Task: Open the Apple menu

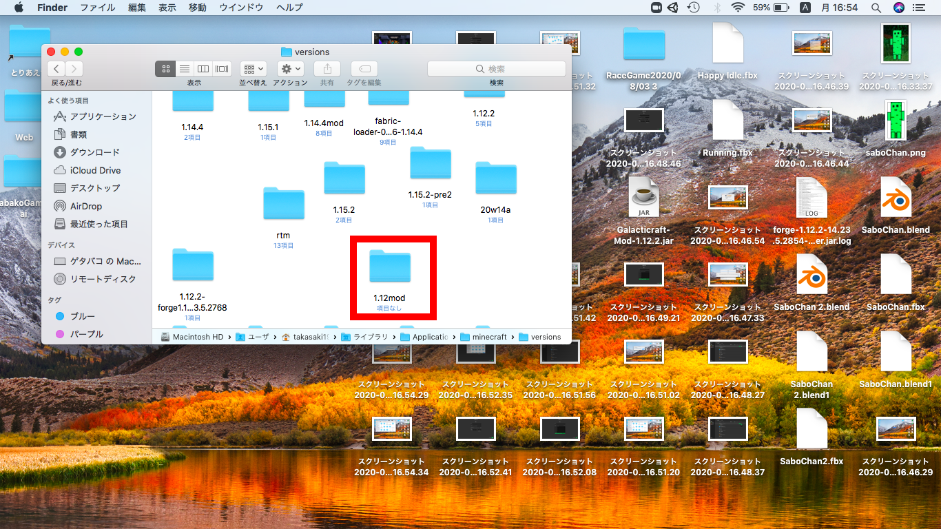Action: pyautogui.click(x=19, y=8)
